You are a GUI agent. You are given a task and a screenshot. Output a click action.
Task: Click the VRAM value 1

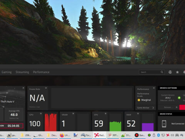[63, 124]
